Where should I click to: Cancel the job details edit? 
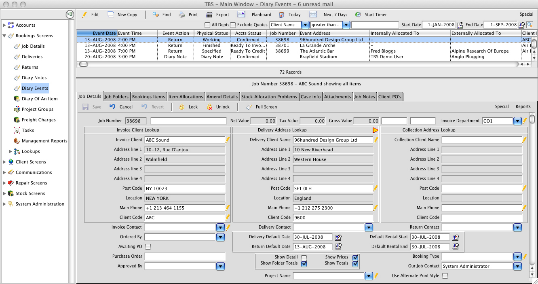pyautogui.click(x=121, y=107)
